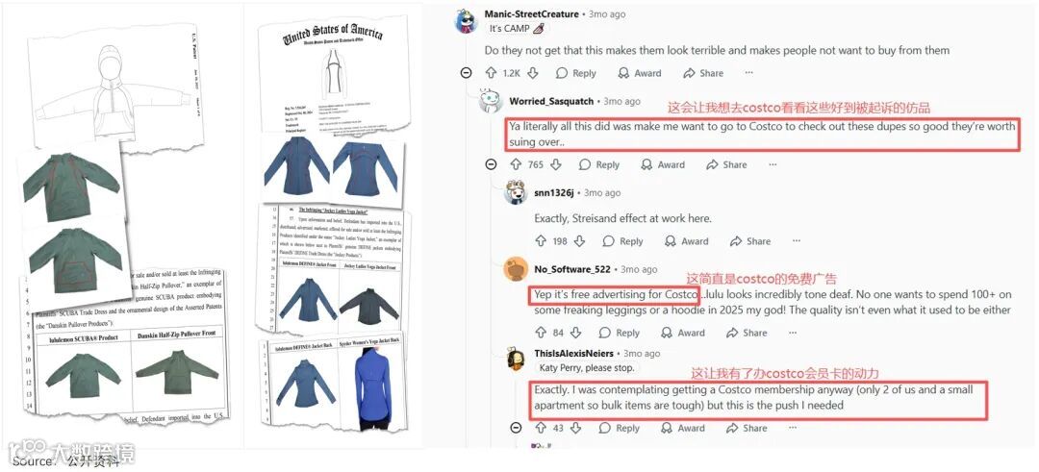This screenshot has width=1039, height=472.
Task: Collapse the Manic-StreetCreature comment thread
Action: pos(466,73)
